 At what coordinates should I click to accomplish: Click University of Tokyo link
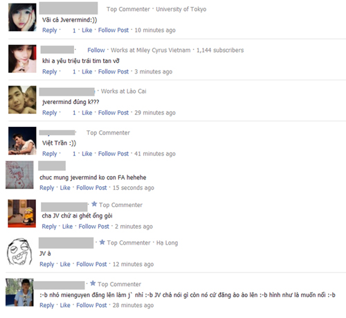click(181, 9)
